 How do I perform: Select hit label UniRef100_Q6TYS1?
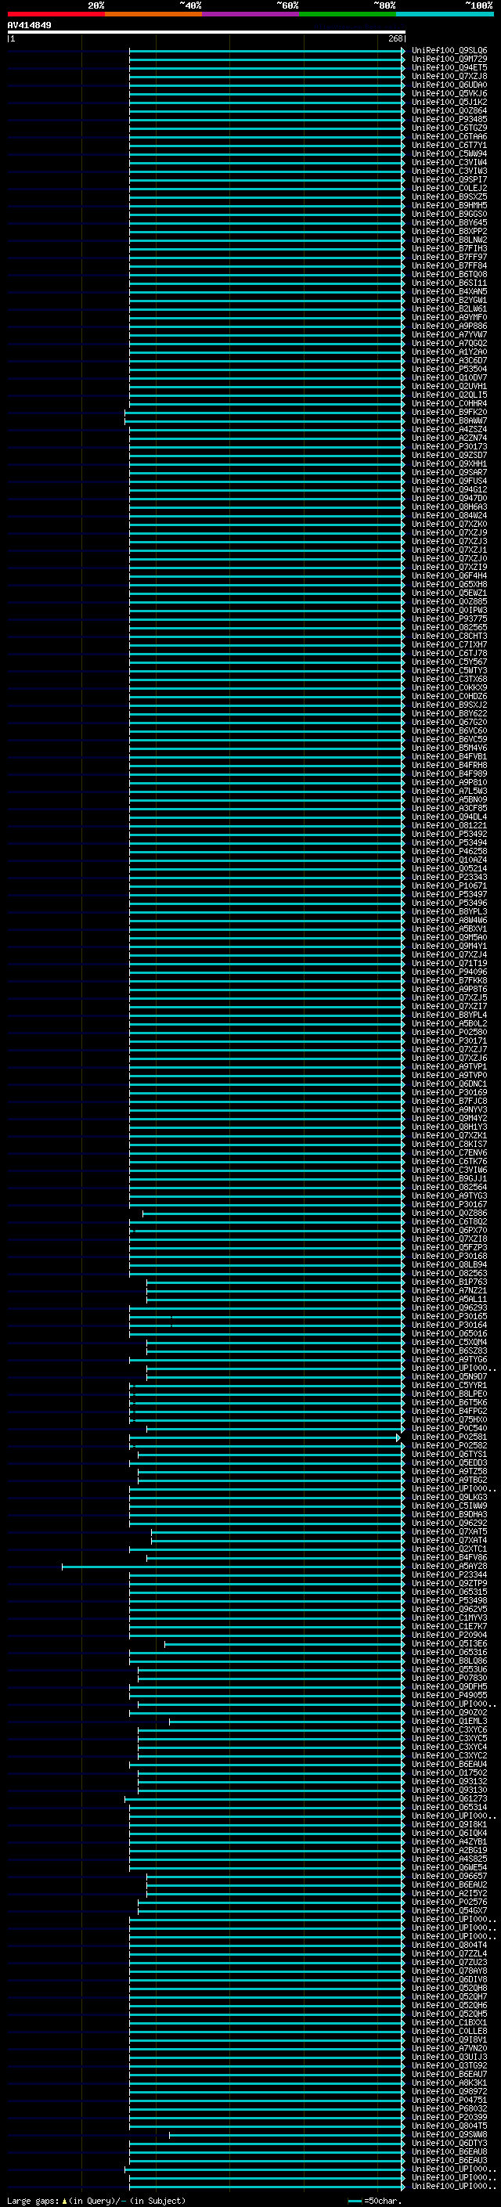pos(449,1455)
